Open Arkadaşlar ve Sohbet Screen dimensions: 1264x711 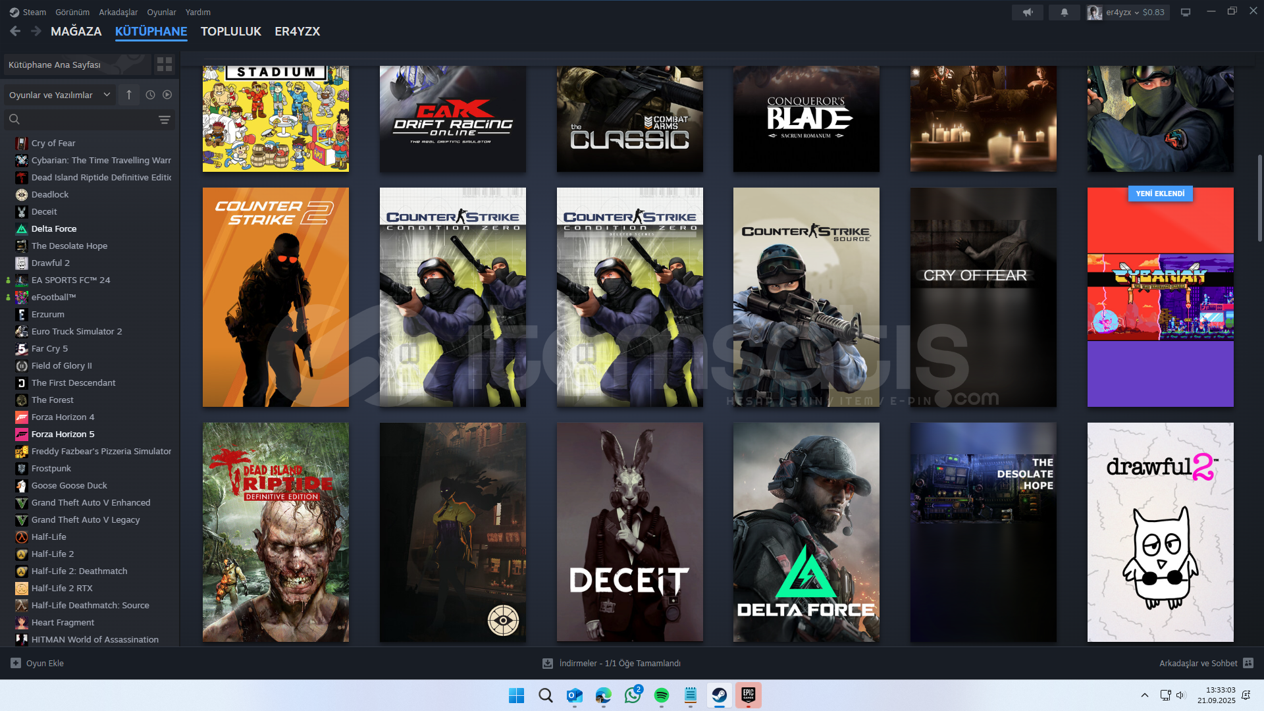(x=1206, y=663)
